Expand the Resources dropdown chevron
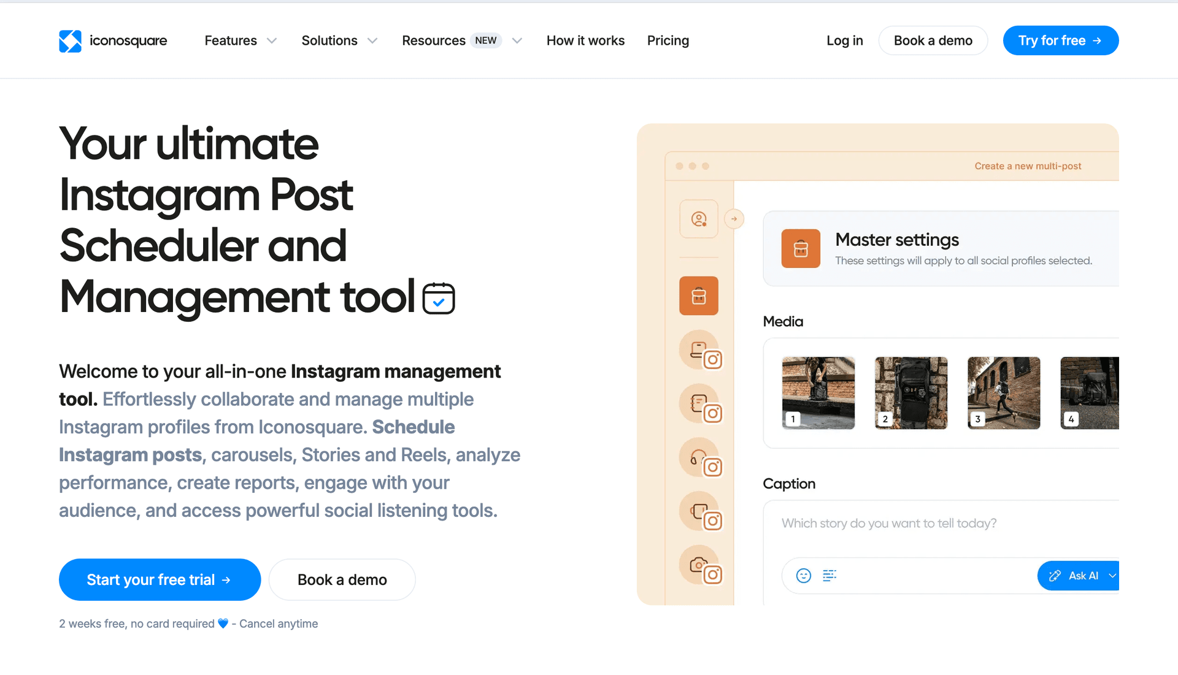The width and height of the screenshot is (1178, 675). point(517,41)
